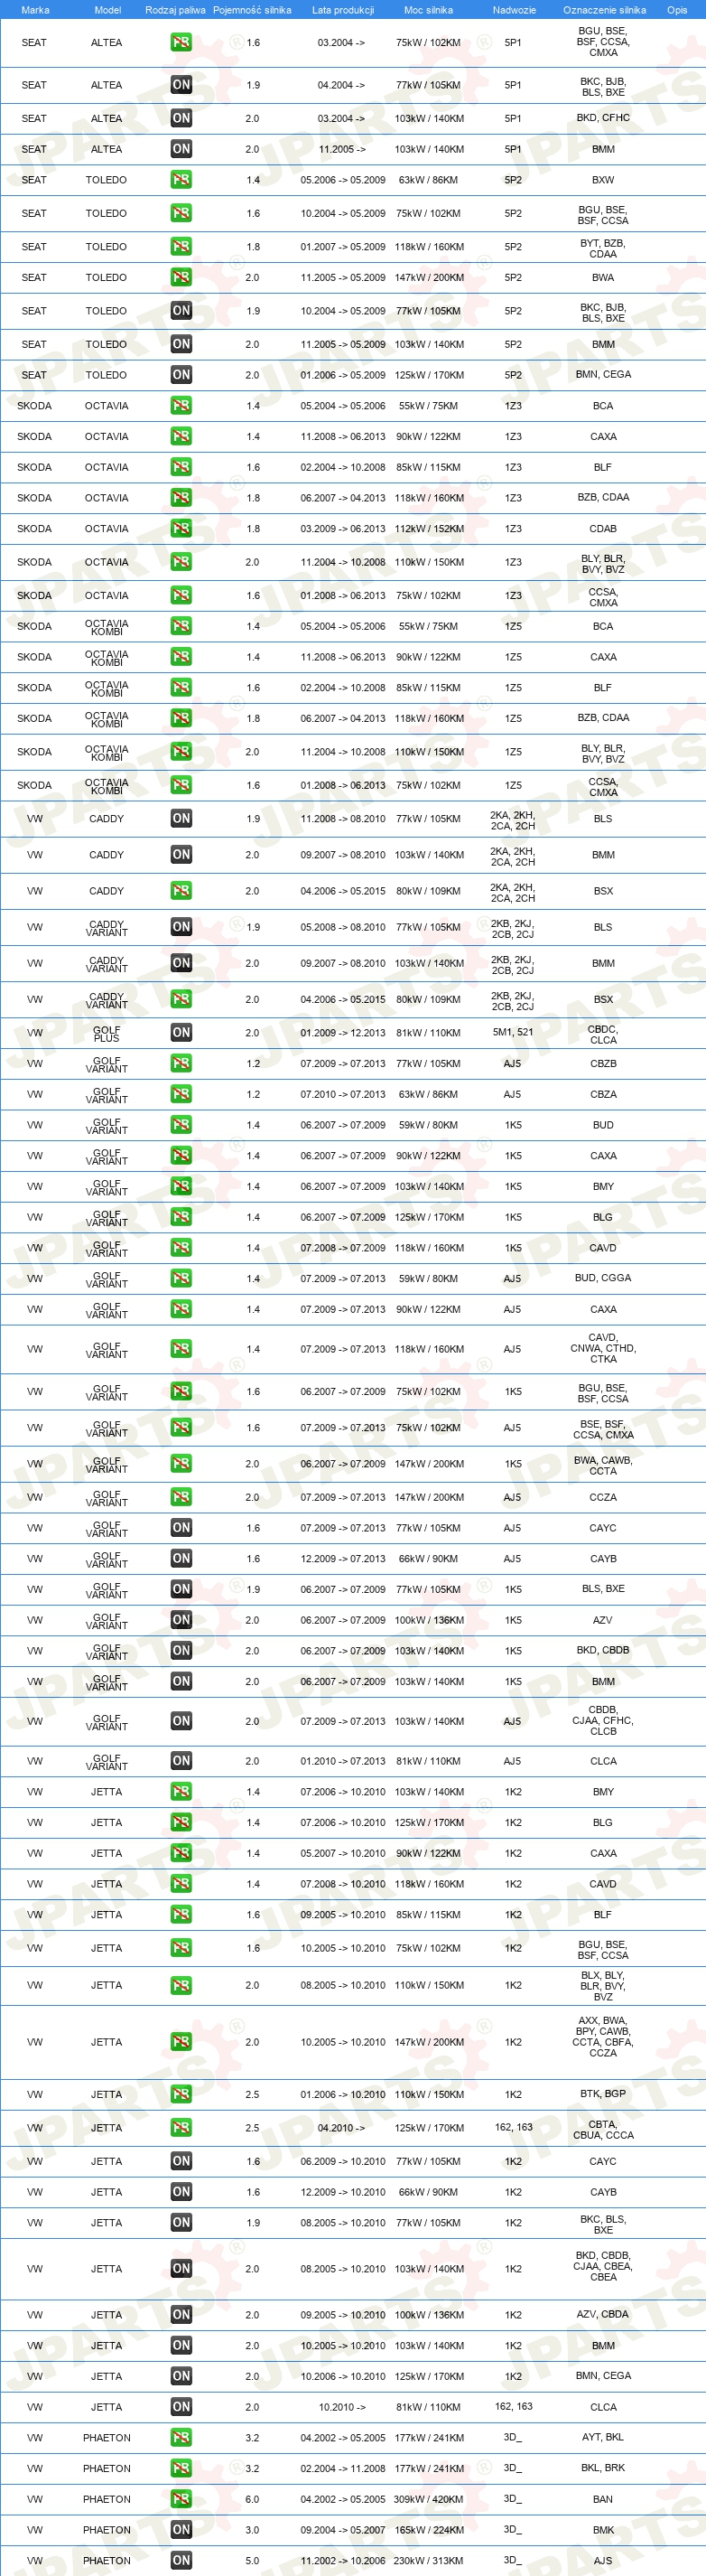Click date 01.2009 -> 12.2013

tap(342, 1033)
